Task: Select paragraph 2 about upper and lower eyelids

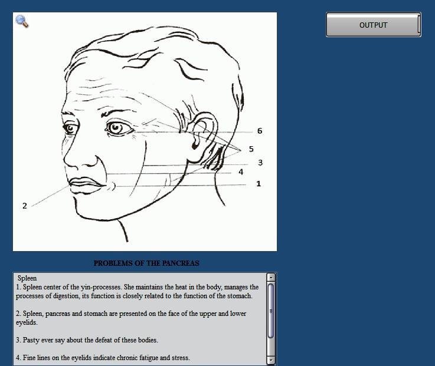Action: 131,318
